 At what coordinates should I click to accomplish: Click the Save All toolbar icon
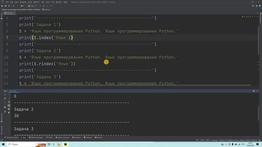(5, 6)
